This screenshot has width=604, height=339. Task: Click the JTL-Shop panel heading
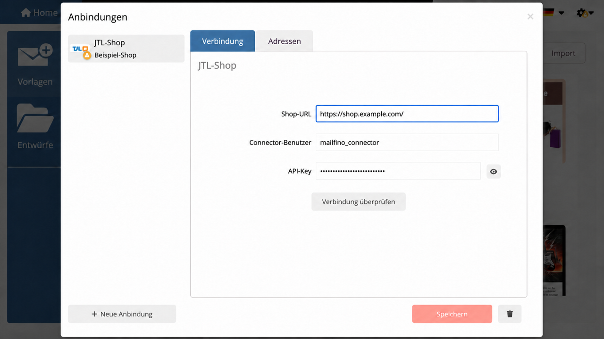[x=217, y=65]
